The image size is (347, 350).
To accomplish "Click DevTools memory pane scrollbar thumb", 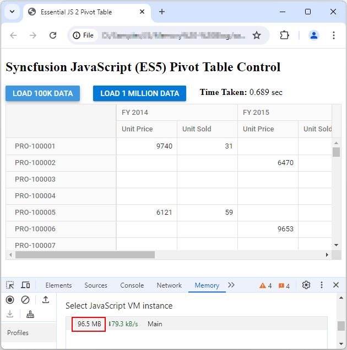I will (341, 326).
